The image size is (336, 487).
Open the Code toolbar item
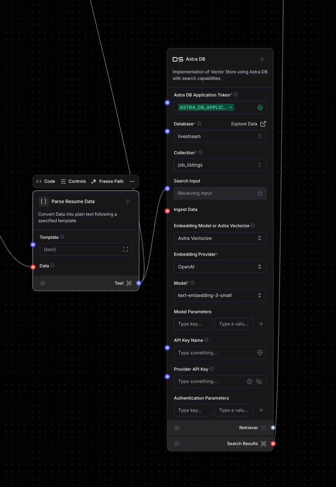click(x=46, y=181)
